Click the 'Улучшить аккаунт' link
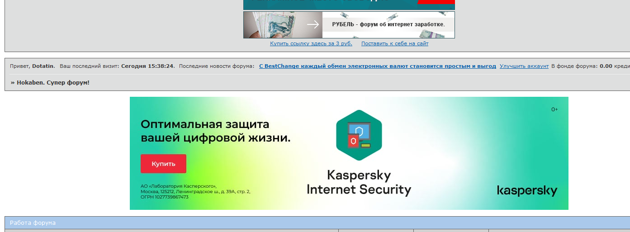This screenshot has width=630, height=232. click(x=524, y=66)
